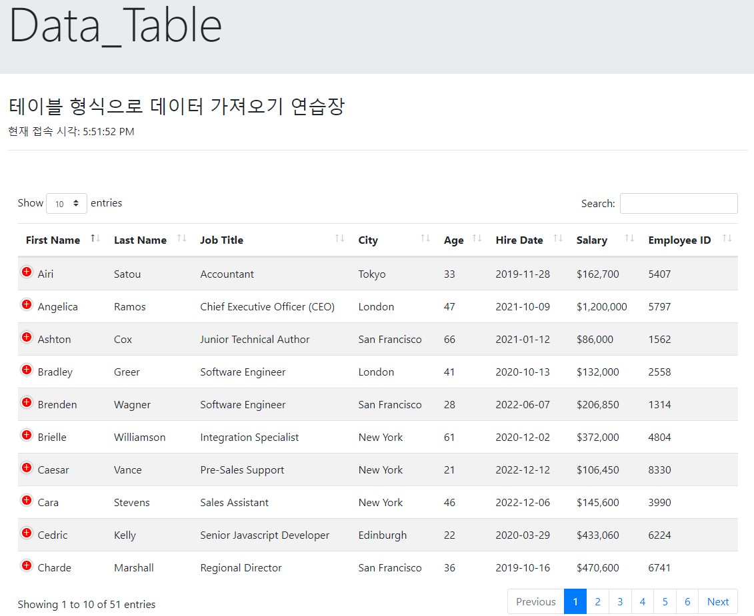Viewport: 754px width, 616px height.
Task: Expand row details for Cara Stevens
Action: coord(27,501)
